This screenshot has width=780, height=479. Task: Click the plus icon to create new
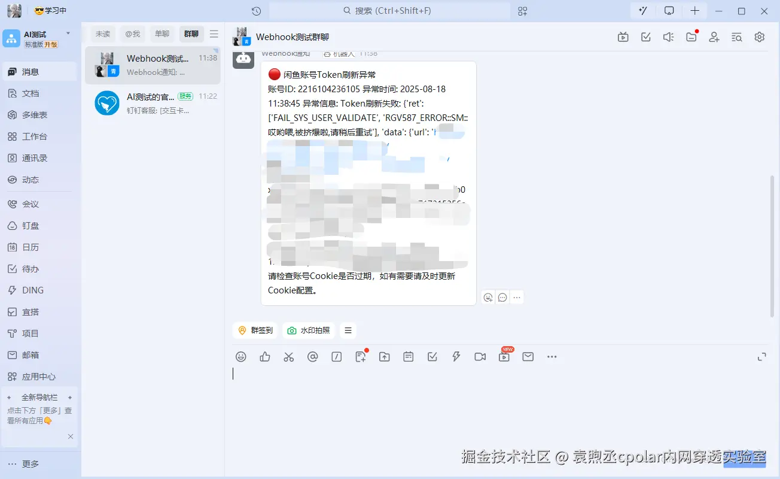pyautogui.click(x=694, y=11)
